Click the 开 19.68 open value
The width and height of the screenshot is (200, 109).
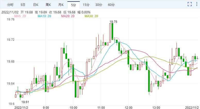pyautogui.click(x=27, y=12)
